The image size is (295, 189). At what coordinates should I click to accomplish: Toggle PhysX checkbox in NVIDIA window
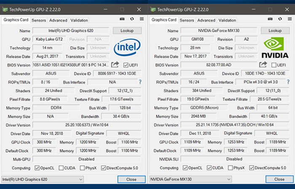230,168
